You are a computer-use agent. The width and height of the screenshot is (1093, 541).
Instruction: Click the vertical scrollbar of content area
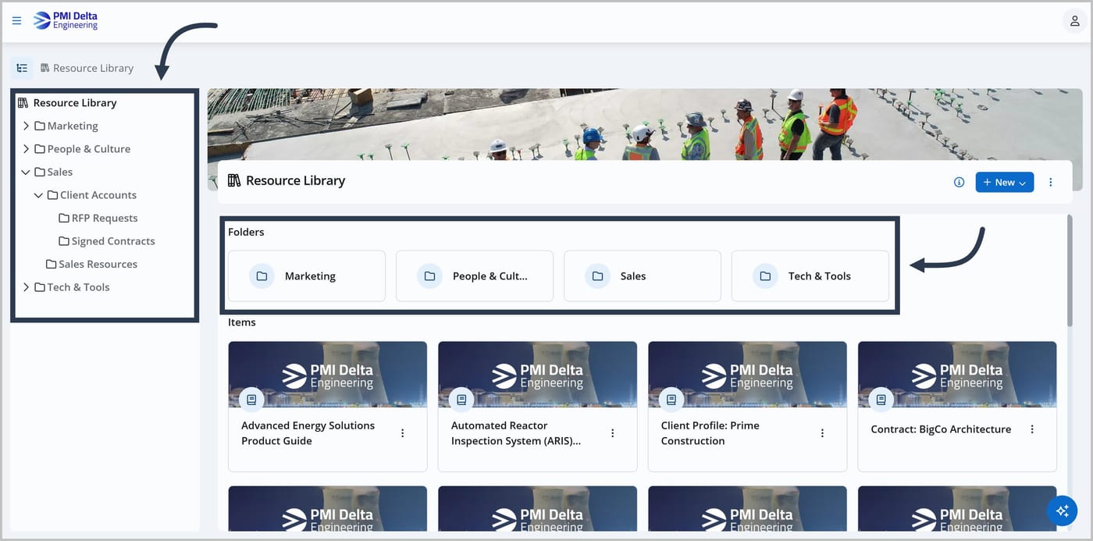1070,271
